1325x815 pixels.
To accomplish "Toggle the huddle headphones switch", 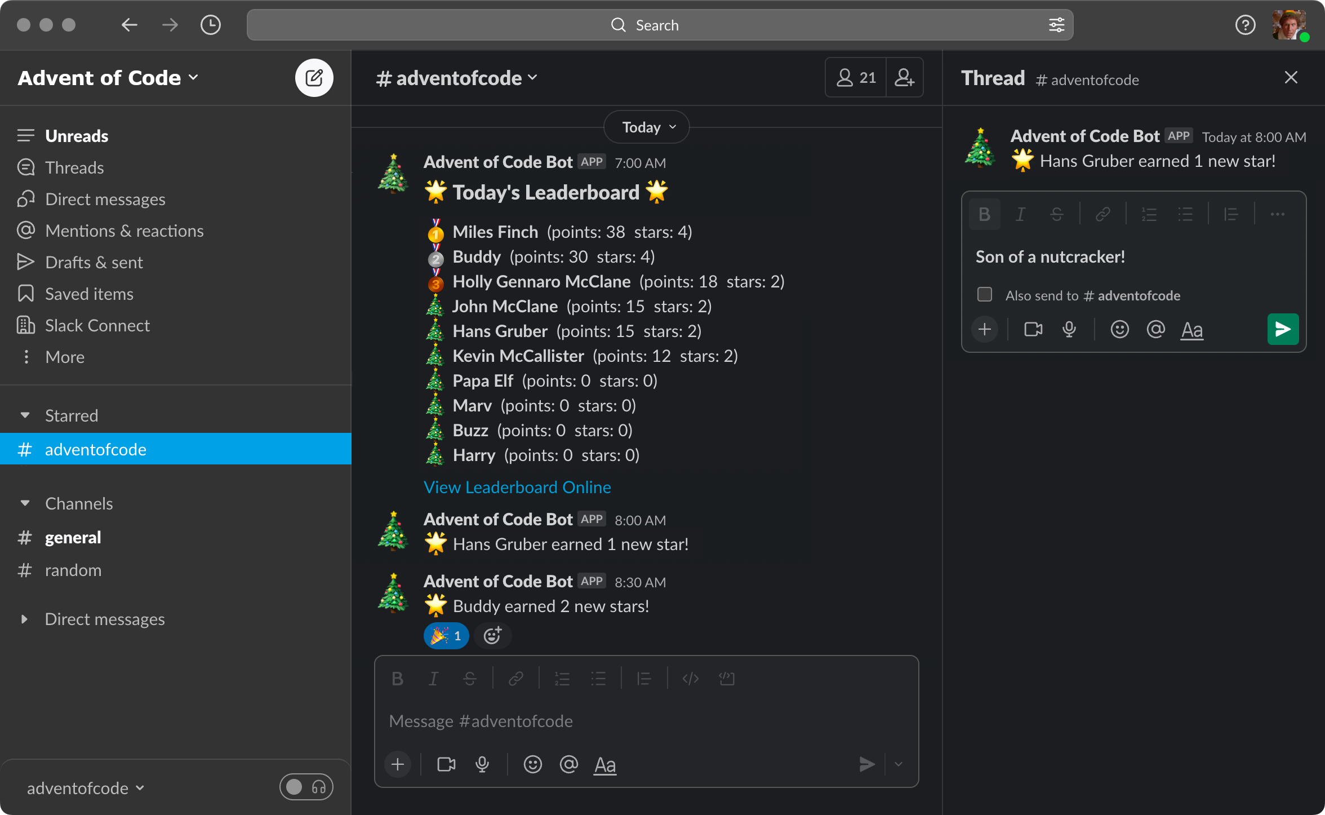I will (306, 787).
